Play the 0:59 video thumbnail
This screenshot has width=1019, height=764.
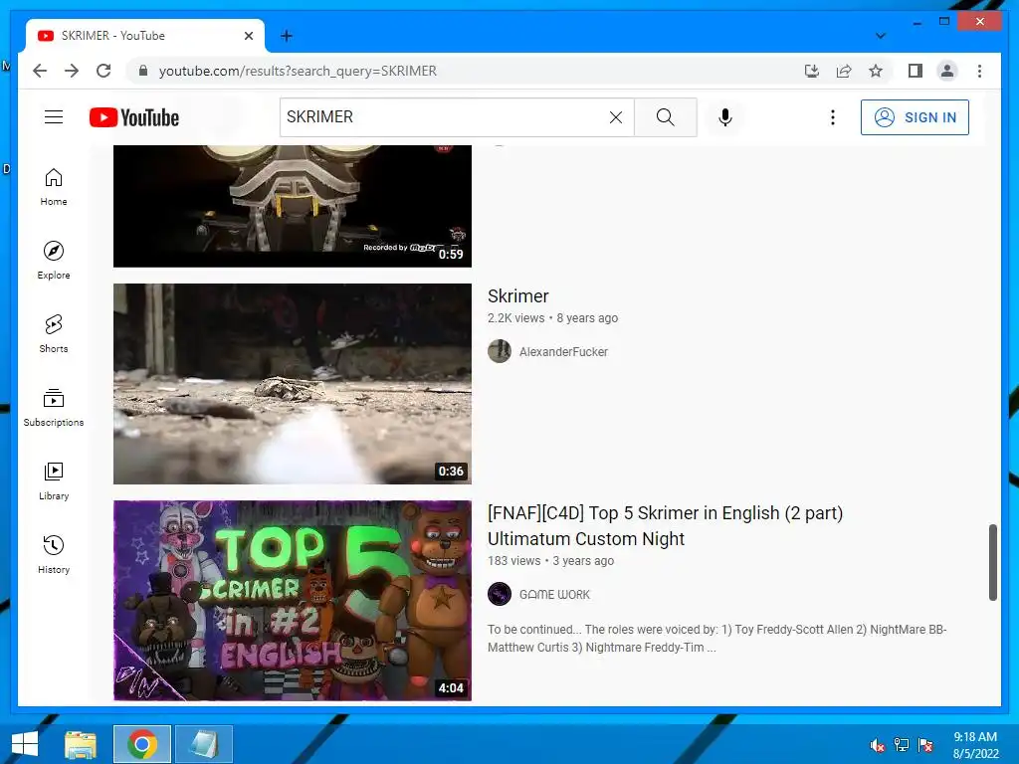293,206
